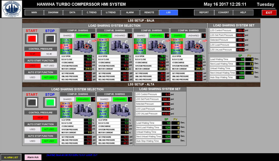279x161 pixels.
Task: Click the company logo in the header
Action: pos(12,9)
